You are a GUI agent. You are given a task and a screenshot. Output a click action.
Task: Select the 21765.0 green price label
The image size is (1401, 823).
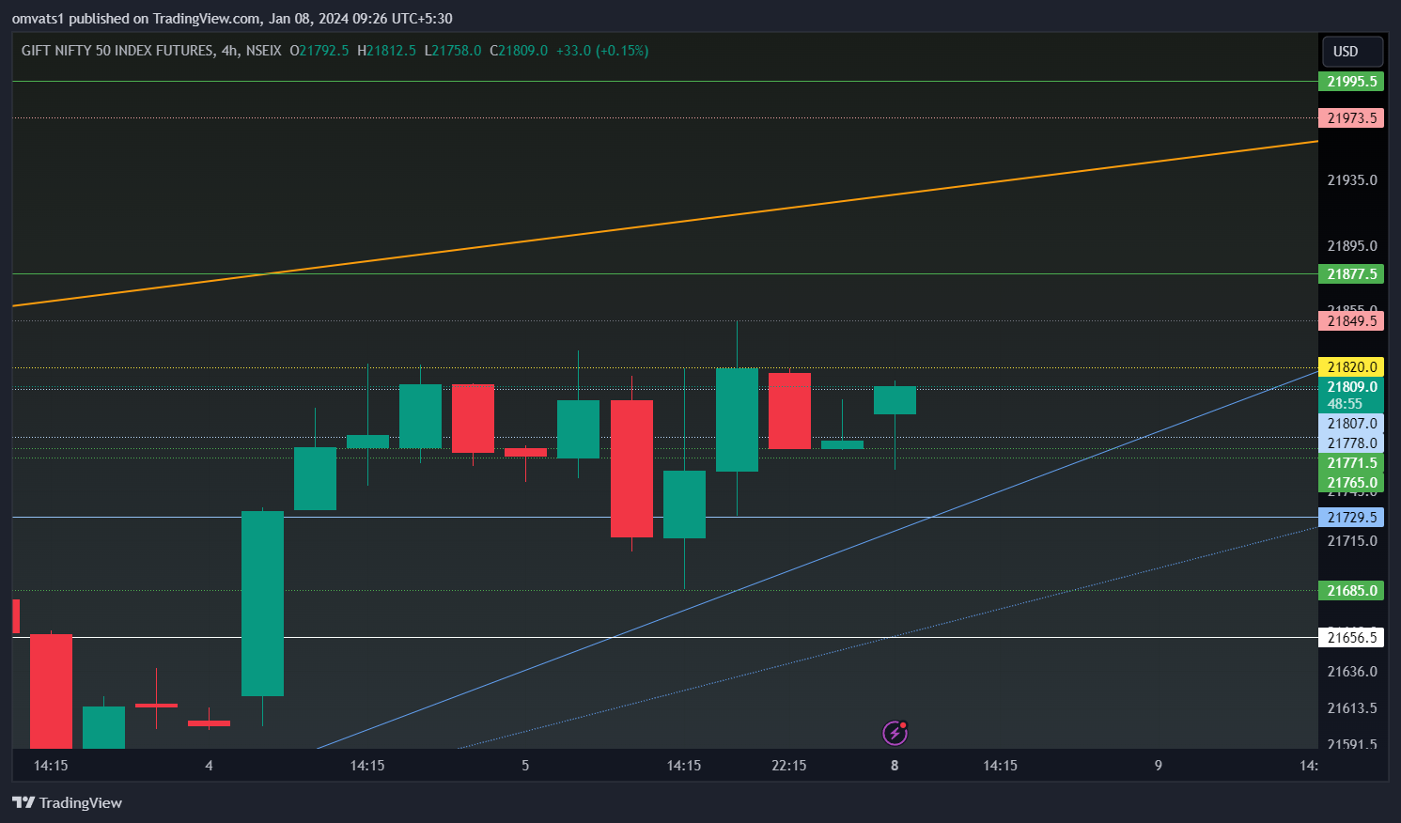1351,483
